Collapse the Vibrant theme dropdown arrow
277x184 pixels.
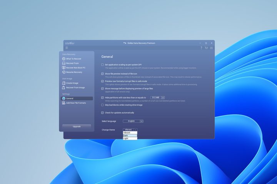coord(135,130)
